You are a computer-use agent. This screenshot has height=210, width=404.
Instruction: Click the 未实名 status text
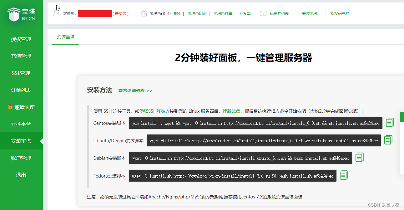click(121, 14)
